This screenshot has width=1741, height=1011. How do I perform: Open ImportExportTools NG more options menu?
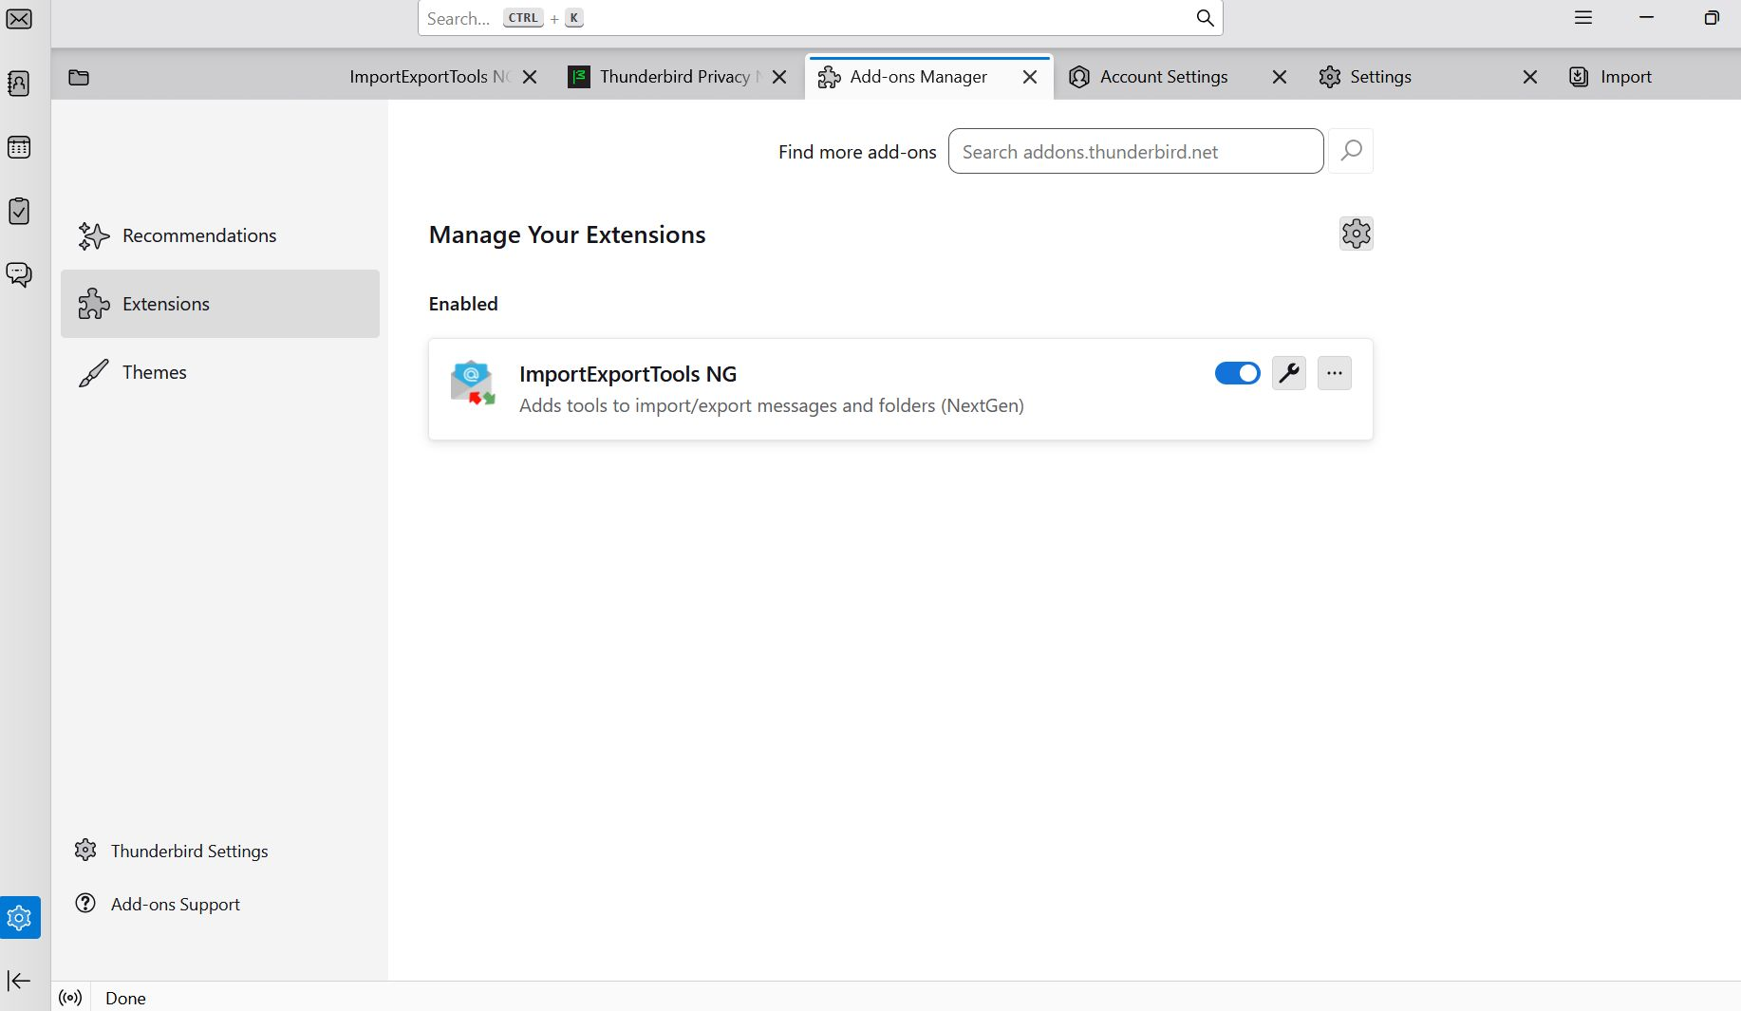(x=1335, y=373)
